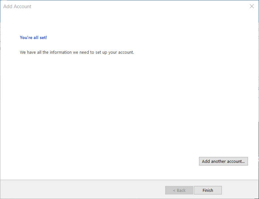259x199 pixels.
Task: Select the Add Account title text
Action: coord(17,7)
